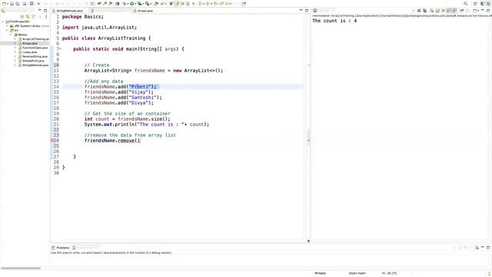Open the Run dropdown arrow beside Run button
Image resolution: width=492 pixels, height=277 pixels.
pos(135,4)
